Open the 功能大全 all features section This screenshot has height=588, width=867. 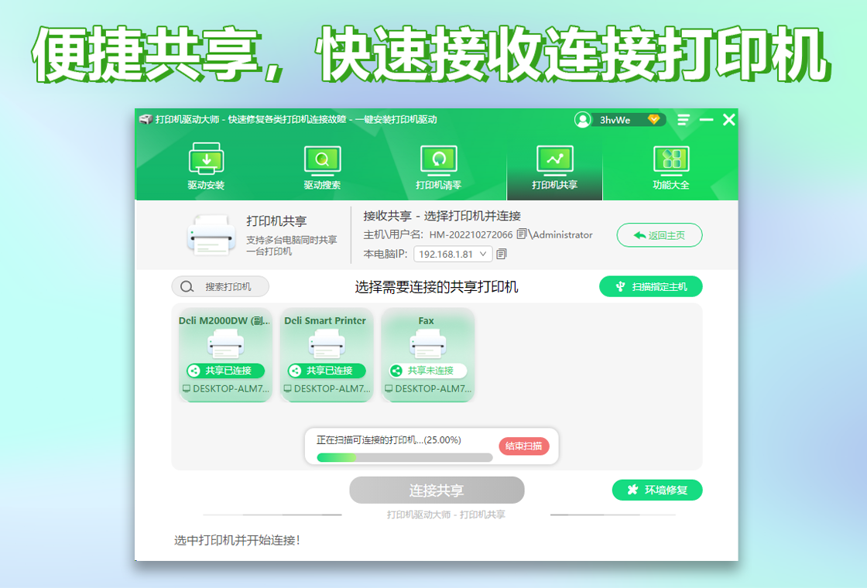click(x=670, y=167)
